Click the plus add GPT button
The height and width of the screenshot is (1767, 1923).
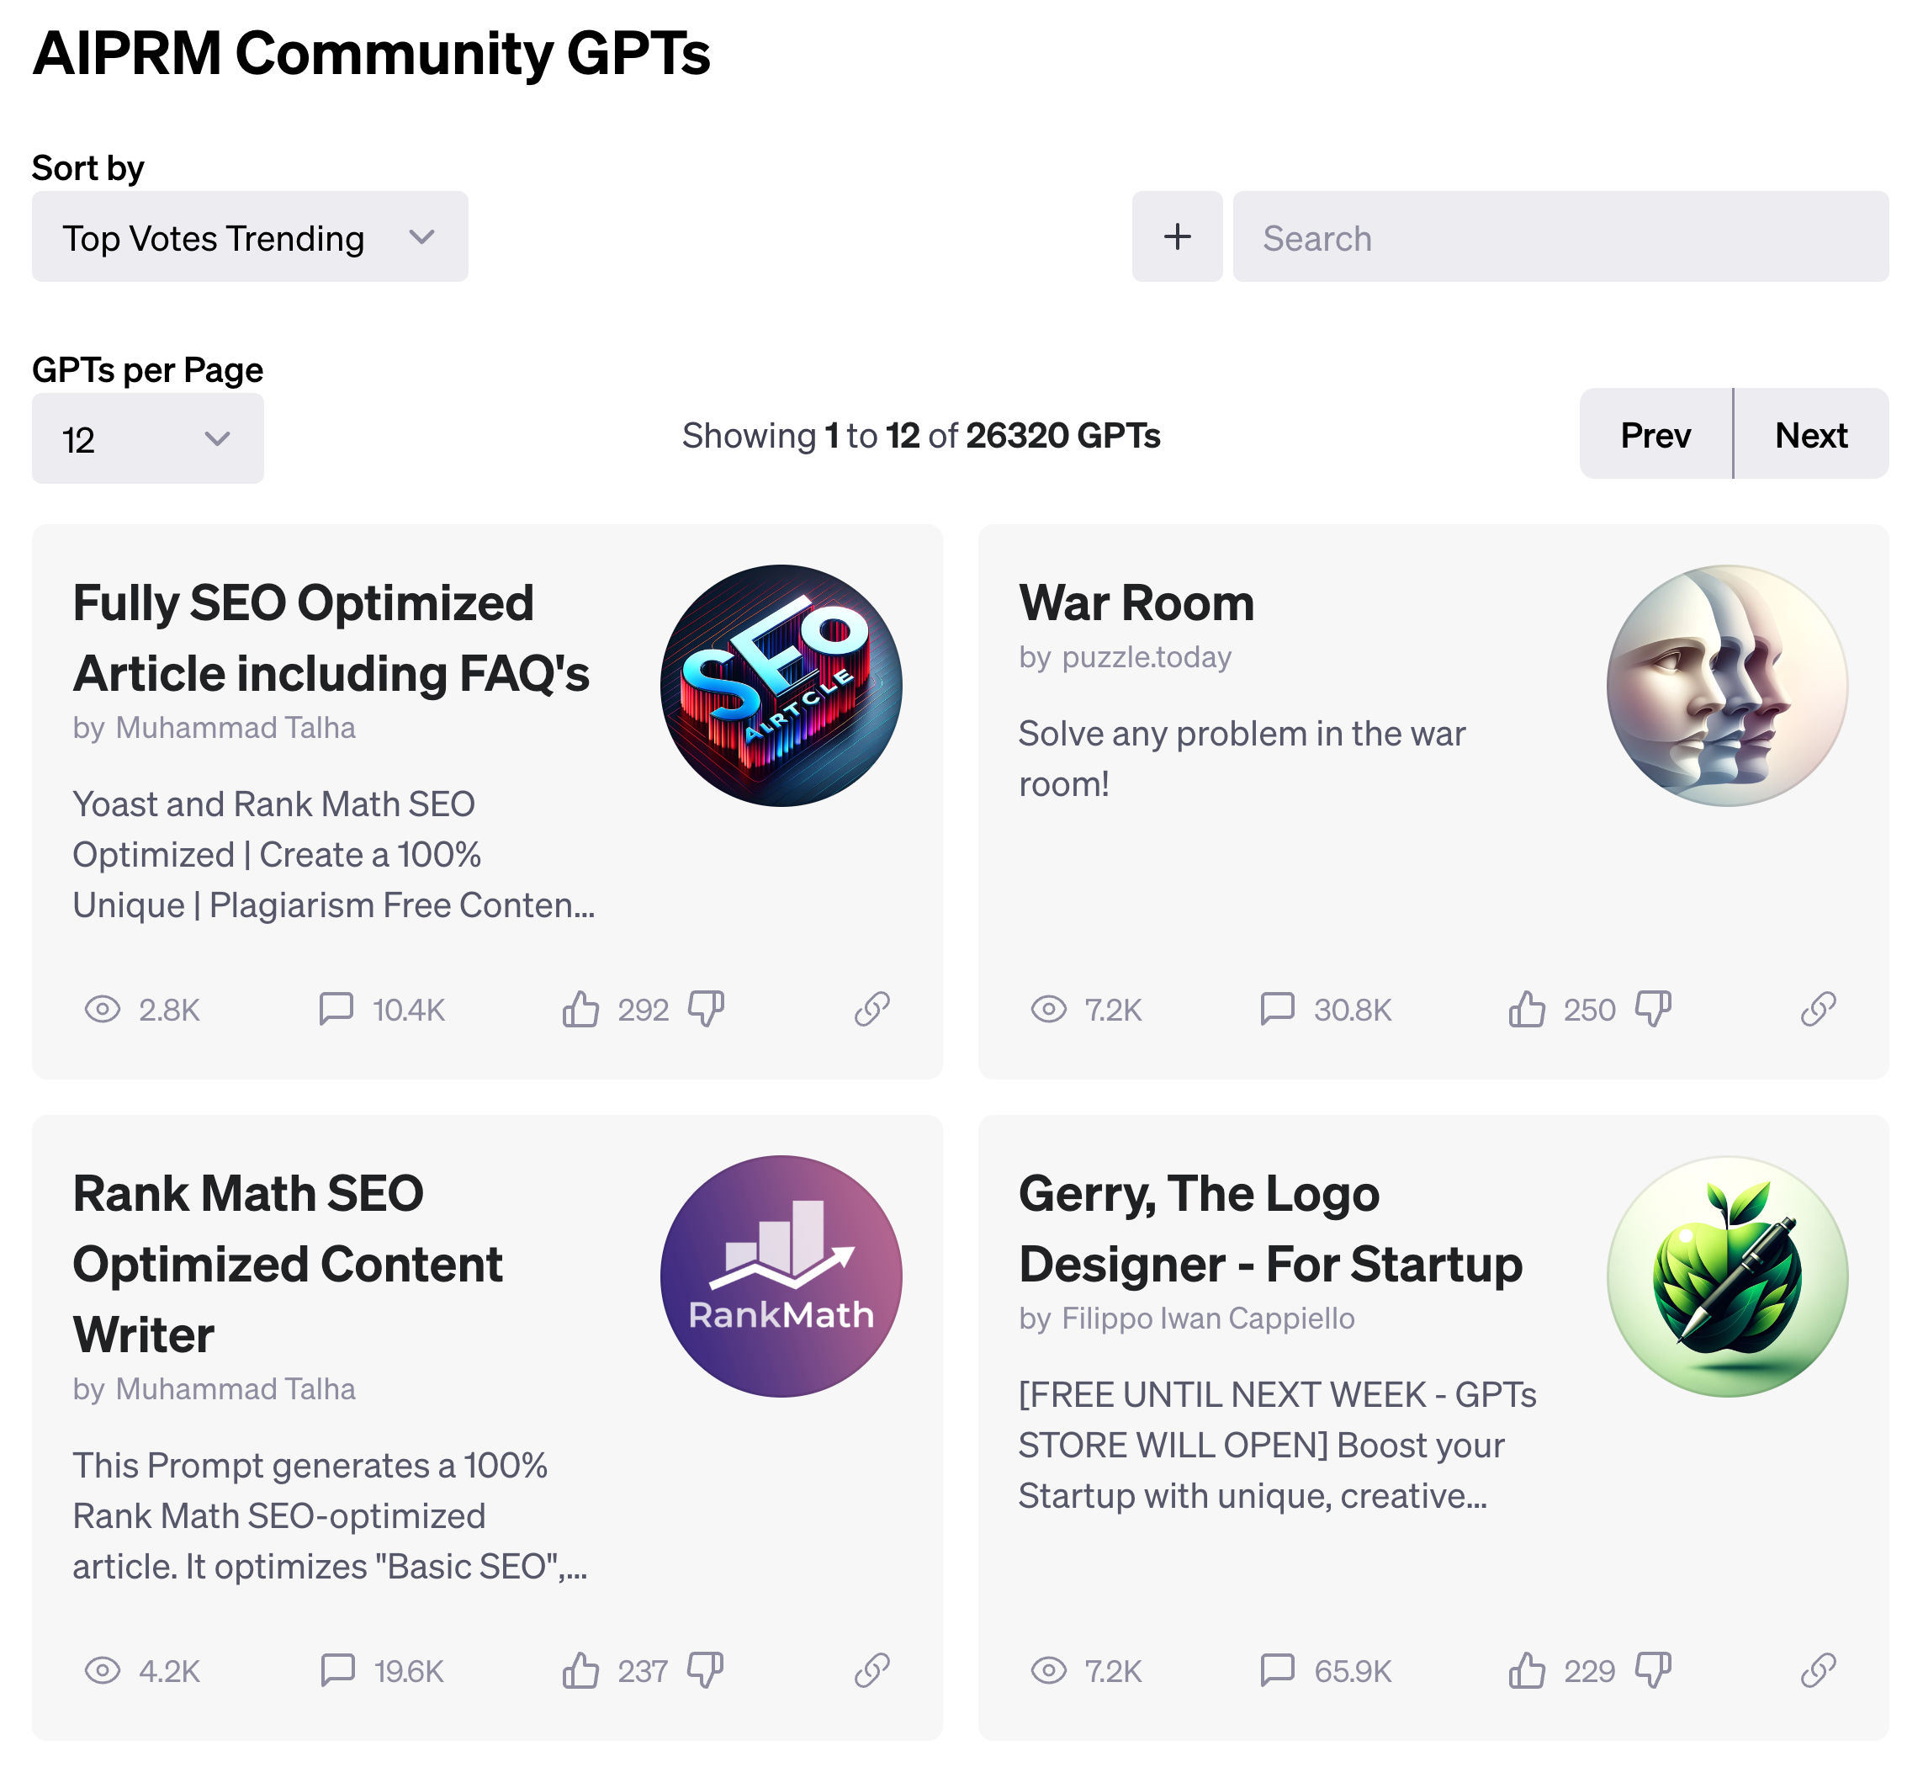click(x=1177, y=236)
